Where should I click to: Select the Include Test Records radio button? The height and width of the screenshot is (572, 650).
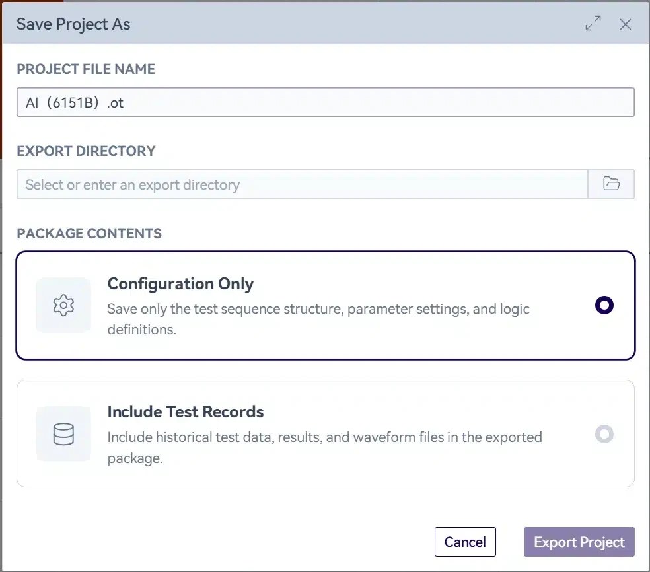point(604,434)
